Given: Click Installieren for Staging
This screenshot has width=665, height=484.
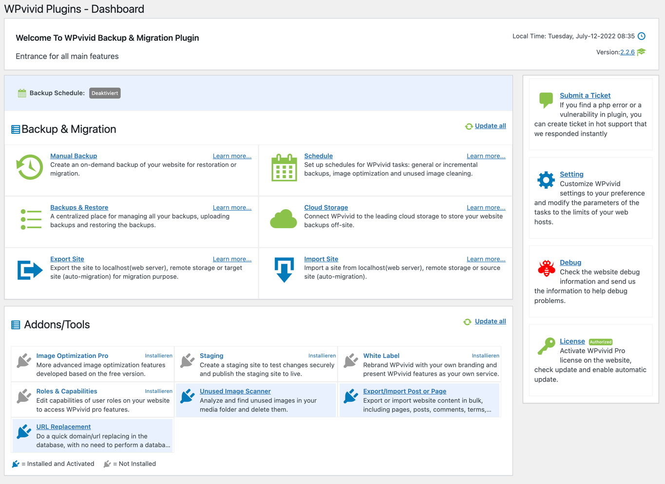Looking at the screenshot, I should (322, 356).
